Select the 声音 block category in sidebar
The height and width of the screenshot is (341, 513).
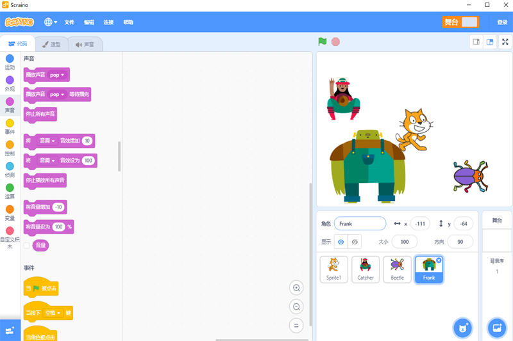coord(10,106)
